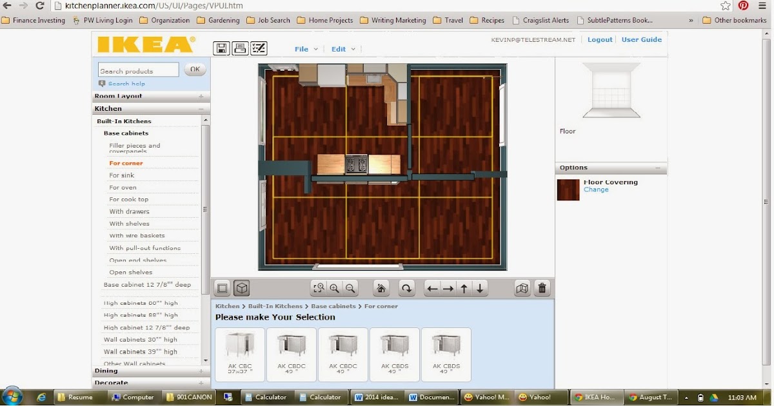Click the IKEA logo
Viewport: 774px width, 406px height.
coord(146,44)
